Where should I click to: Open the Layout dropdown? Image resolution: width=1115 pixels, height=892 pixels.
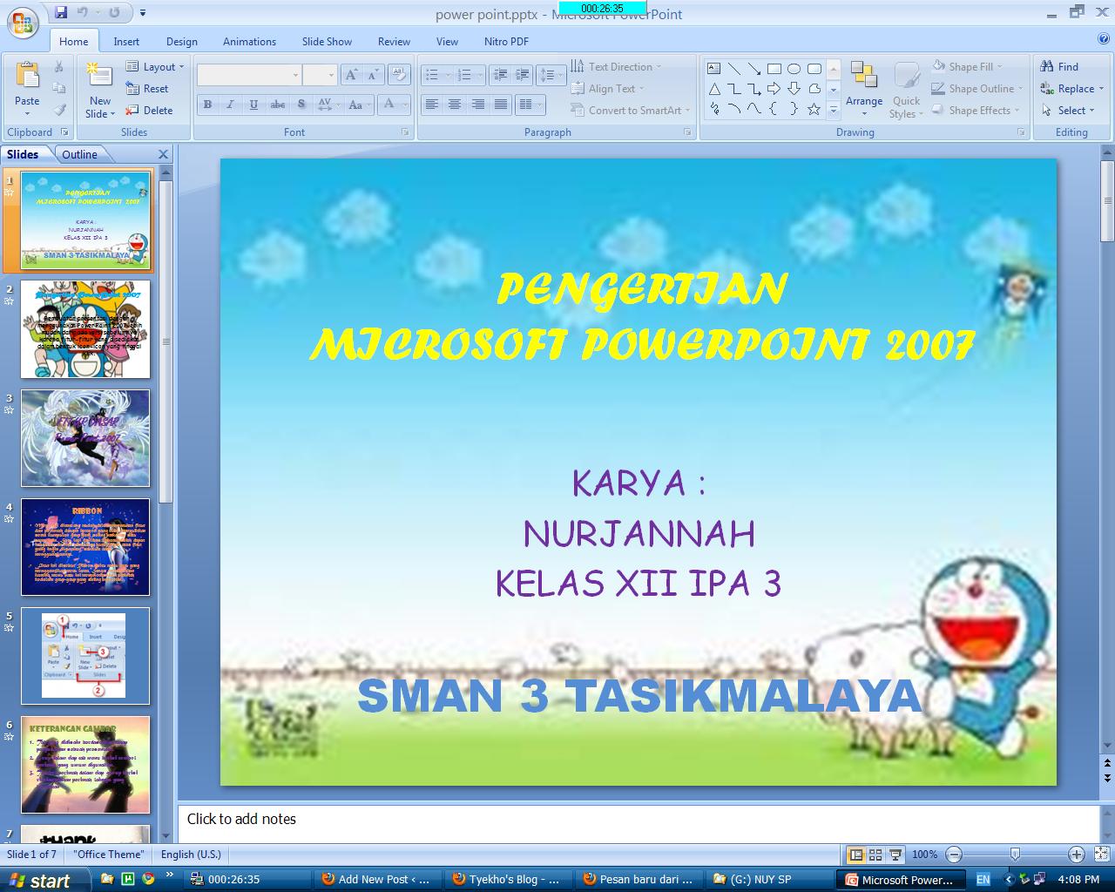[x=155, y=67]
